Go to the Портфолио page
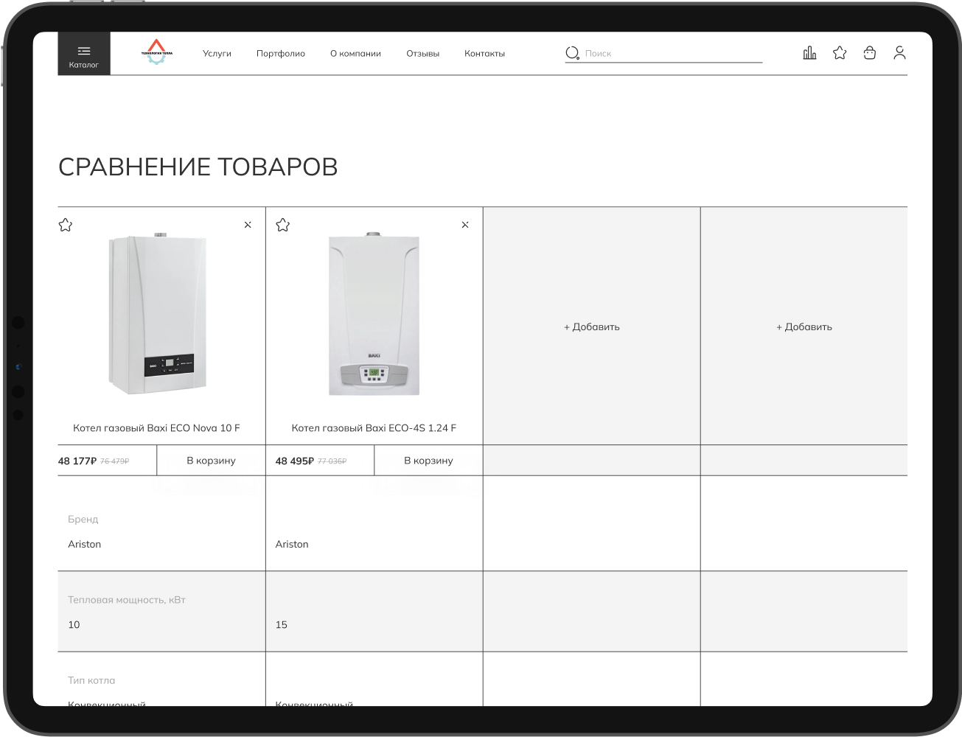The width and height of the screenshot is (962, 737). [281, 54]
